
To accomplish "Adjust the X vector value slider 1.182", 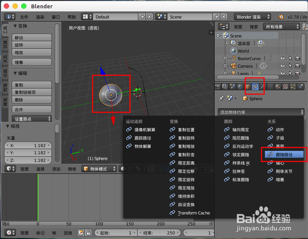I will 28,145.
